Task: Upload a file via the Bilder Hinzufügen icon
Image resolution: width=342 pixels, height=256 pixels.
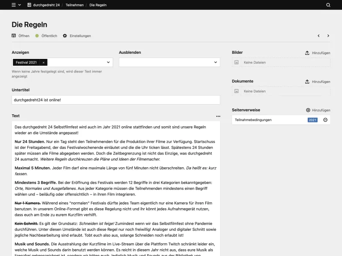Action: (307, 52)
